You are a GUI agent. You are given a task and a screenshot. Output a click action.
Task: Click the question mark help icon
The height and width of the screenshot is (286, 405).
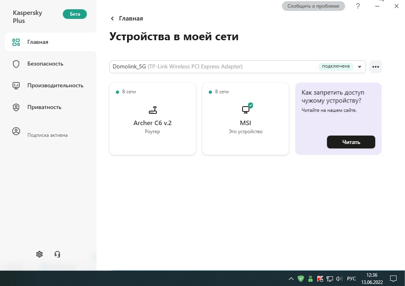[x=358, y=6]
